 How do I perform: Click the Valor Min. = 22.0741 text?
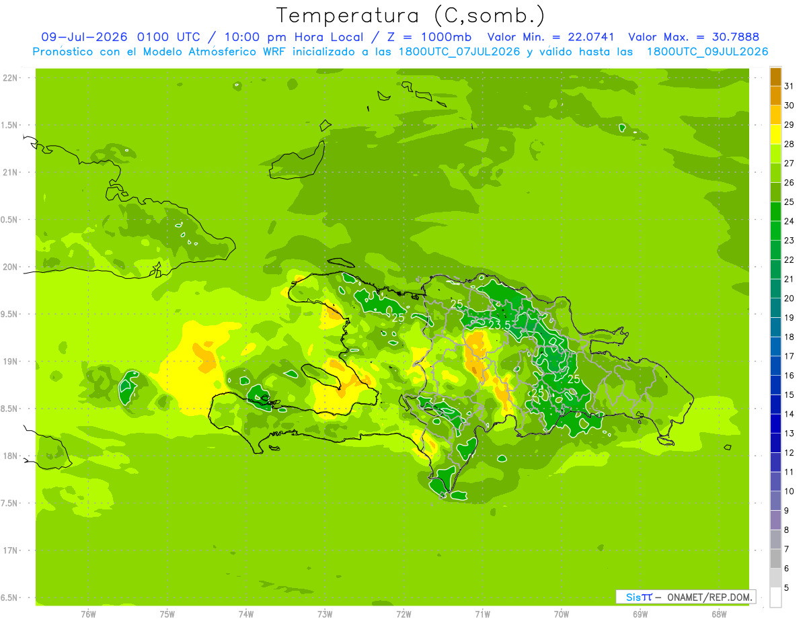click(551, 37)
